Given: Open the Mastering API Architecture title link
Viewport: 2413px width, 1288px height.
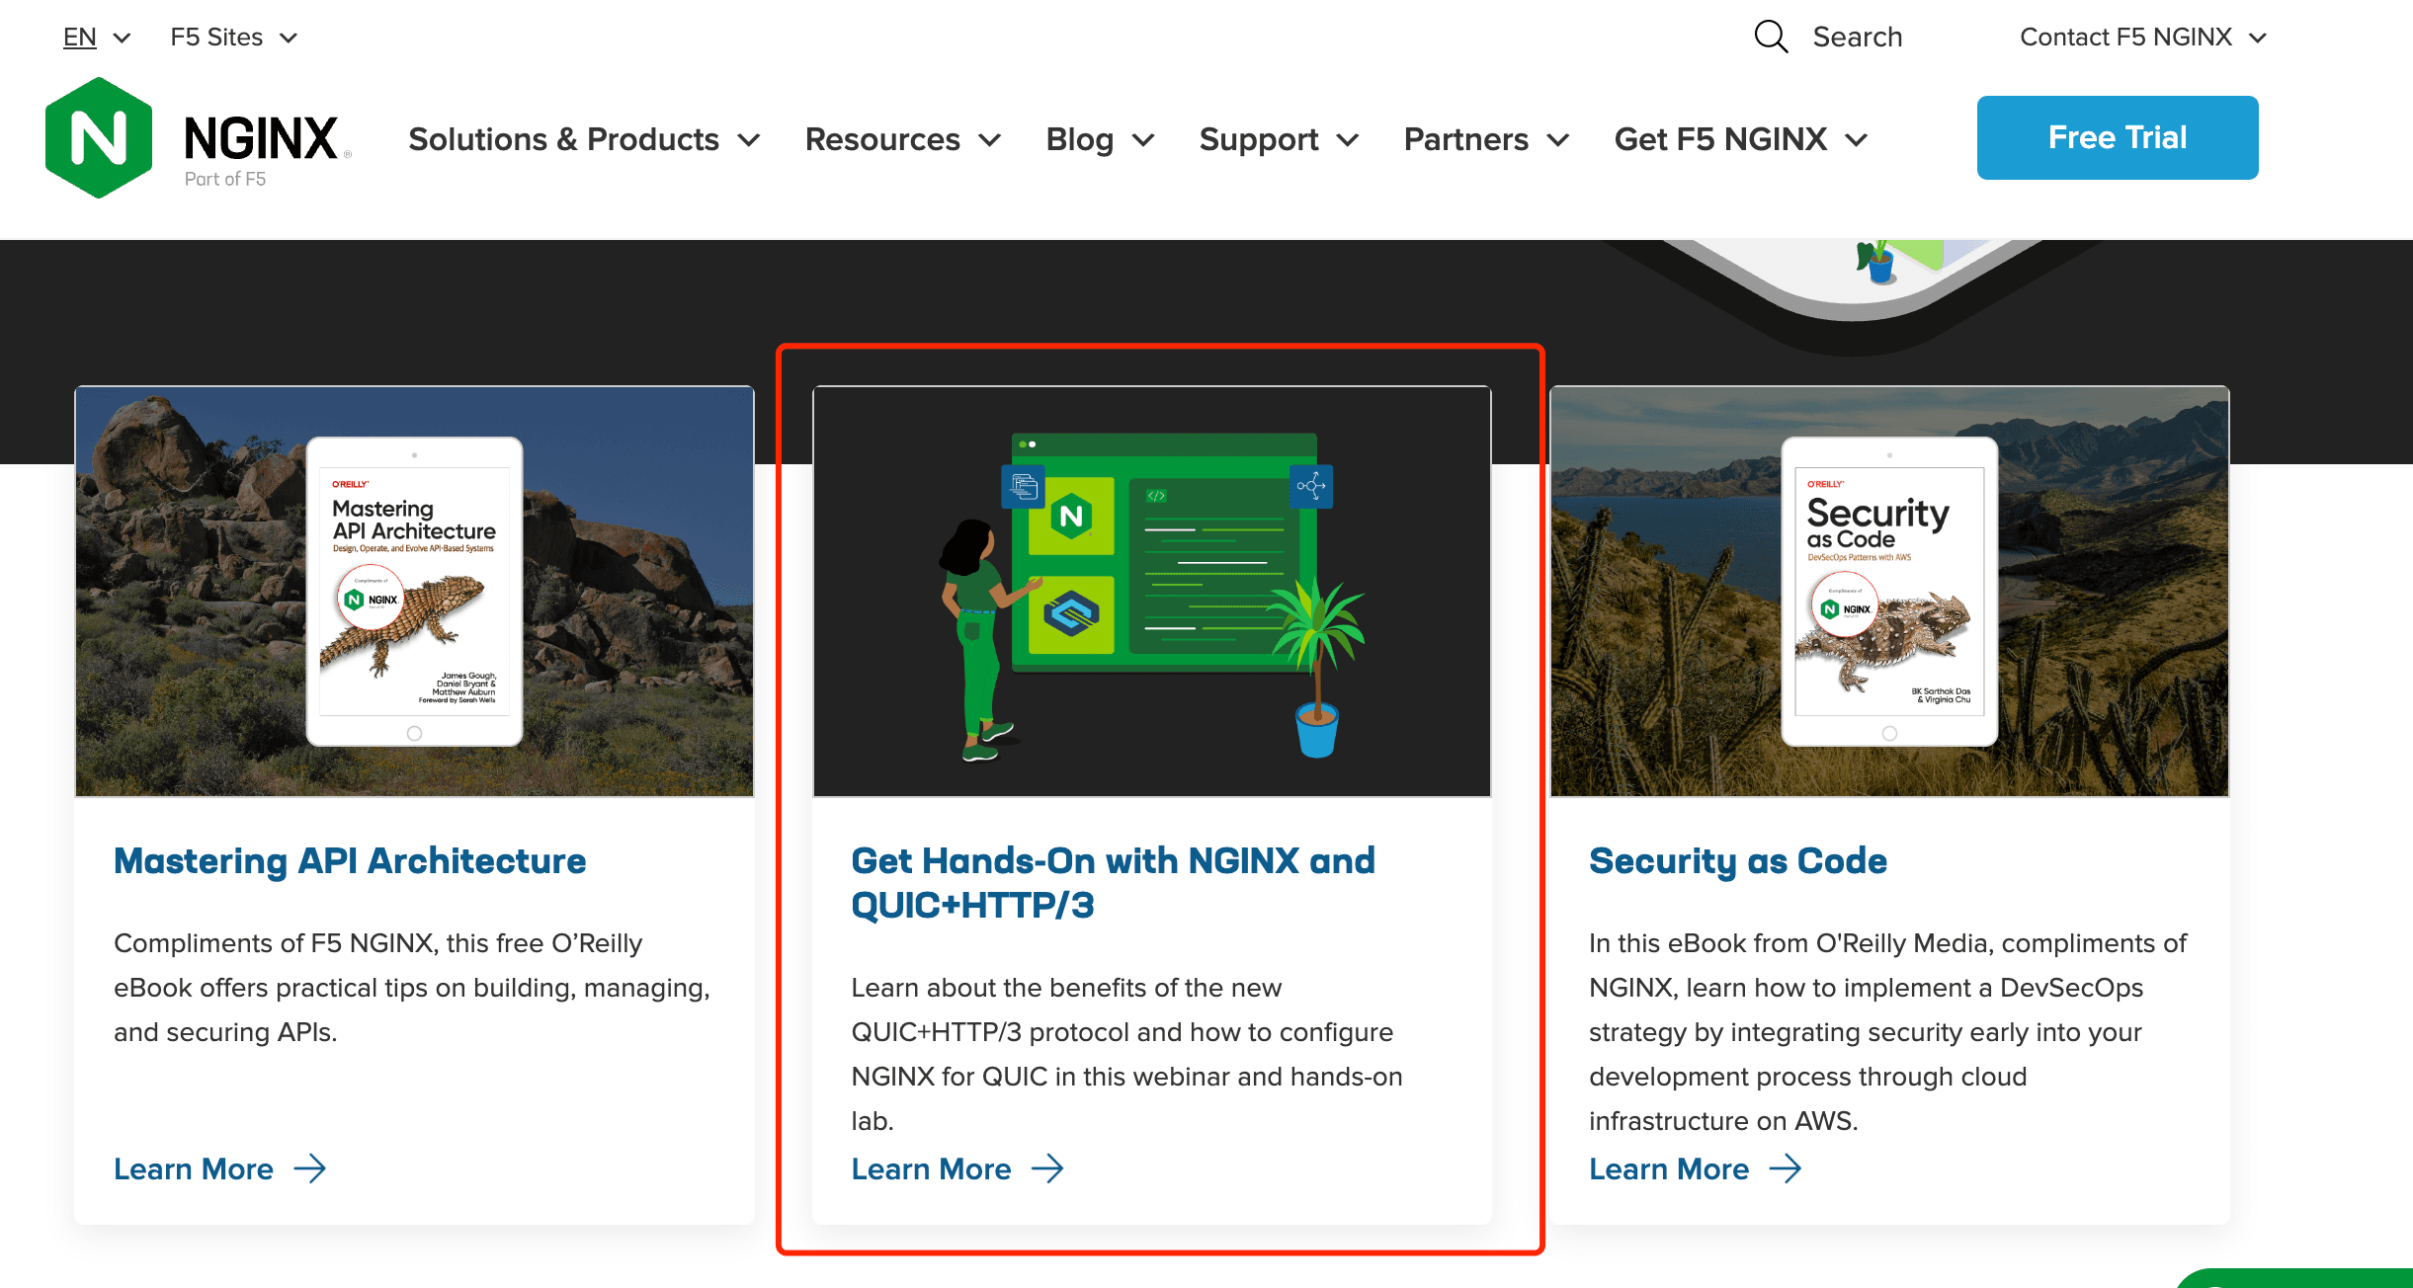Looking at the screenshot, I should coord(350,860).
